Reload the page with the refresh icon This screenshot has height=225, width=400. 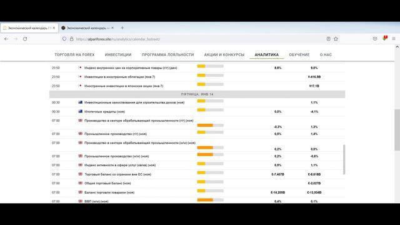click(25, 39)
